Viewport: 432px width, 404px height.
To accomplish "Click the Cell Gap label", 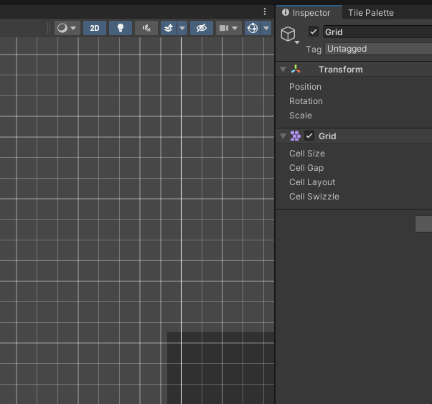I will (306, 168).
